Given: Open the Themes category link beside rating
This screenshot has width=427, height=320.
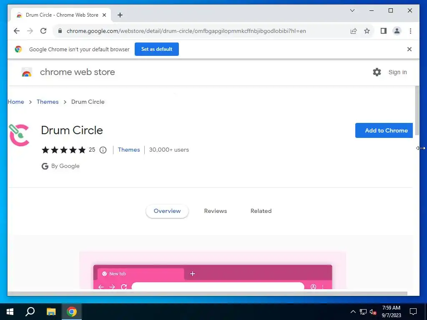Looking at the screenshot, I should pos(129,150).
